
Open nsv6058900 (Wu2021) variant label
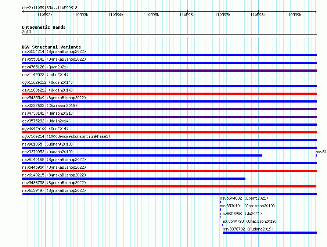pos(241,214)
